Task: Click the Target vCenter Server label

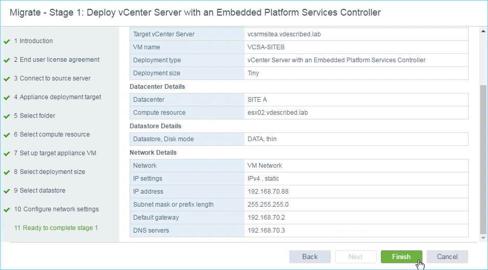Action: (164, 34)
